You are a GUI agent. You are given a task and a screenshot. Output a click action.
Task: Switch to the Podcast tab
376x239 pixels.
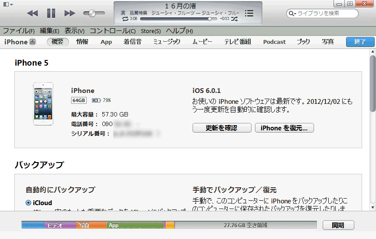click(x=274, y=42)
